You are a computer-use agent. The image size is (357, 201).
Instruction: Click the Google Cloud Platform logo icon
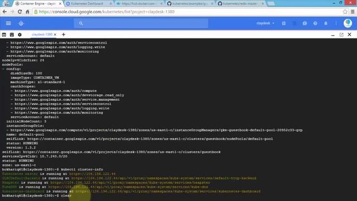pyautogui.click(x=21, y=23)
